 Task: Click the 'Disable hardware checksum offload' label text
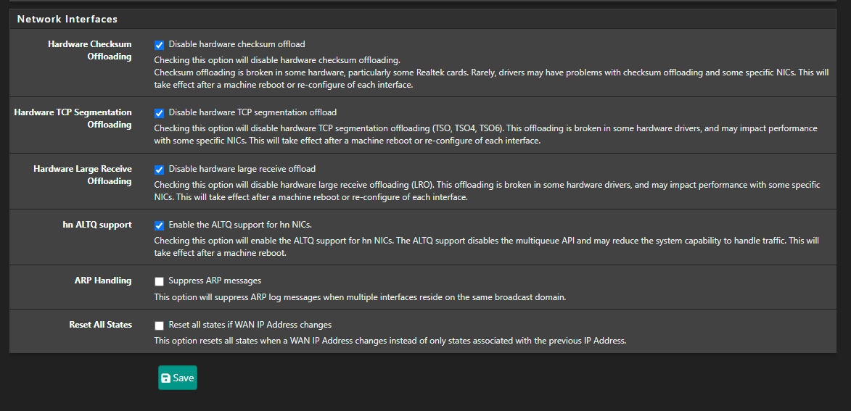[237, 44]
